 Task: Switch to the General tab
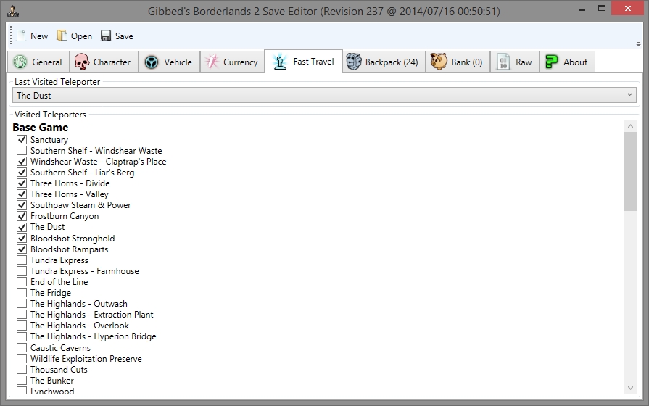38,62
